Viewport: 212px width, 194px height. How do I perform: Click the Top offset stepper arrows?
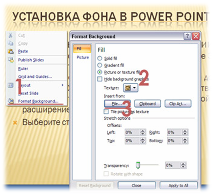(143, 141)
